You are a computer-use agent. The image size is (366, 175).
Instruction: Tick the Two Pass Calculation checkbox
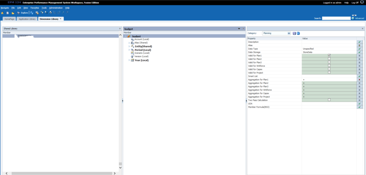(x=329, y=100)
